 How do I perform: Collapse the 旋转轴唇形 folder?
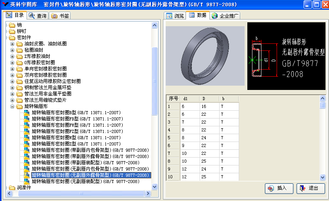[x=13, y=106]
